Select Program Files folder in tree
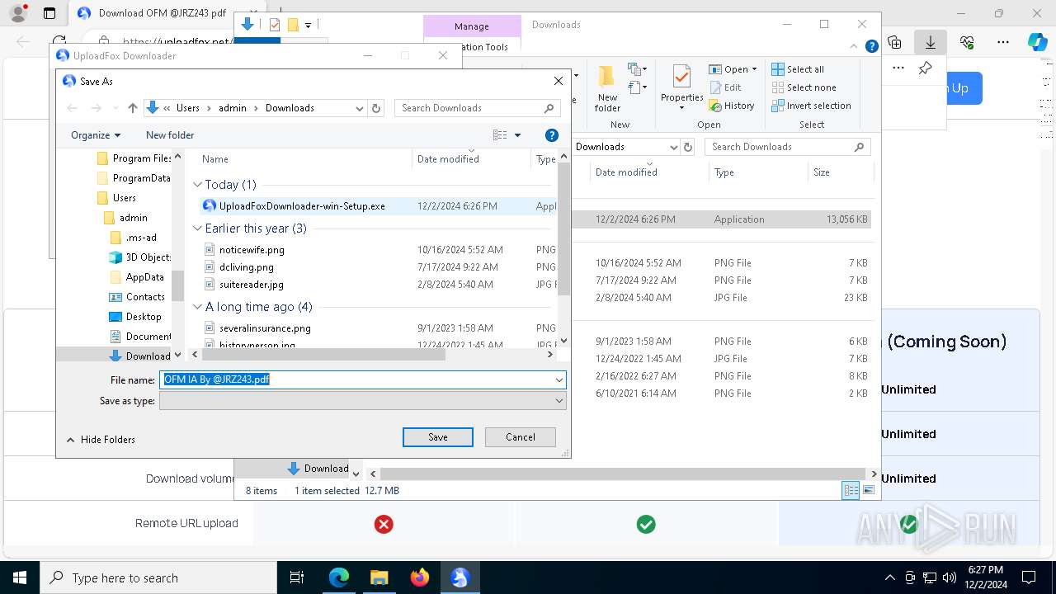 click(x=134, y=158)
